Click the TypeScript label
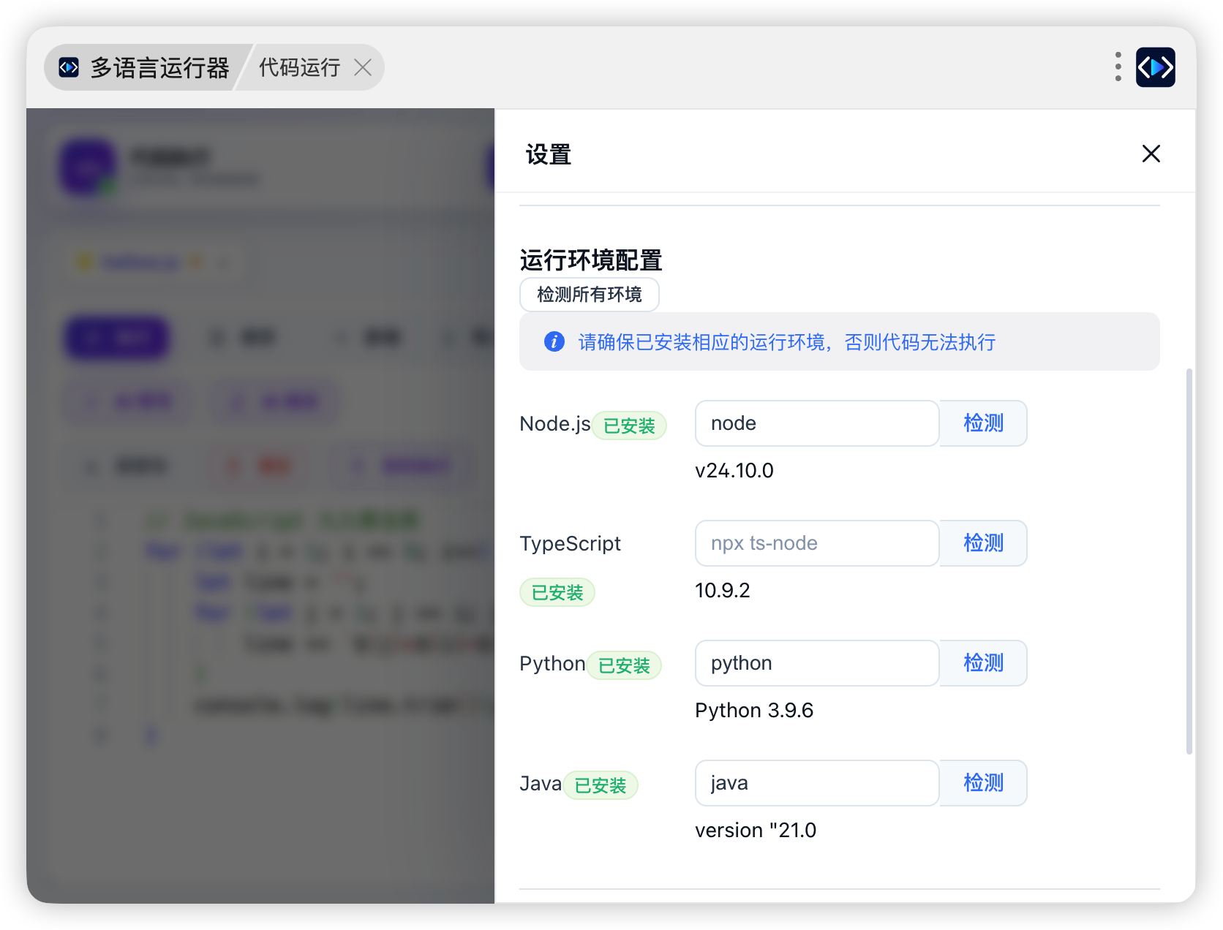This screenshot has height=930, width=1223. point(570,543)
